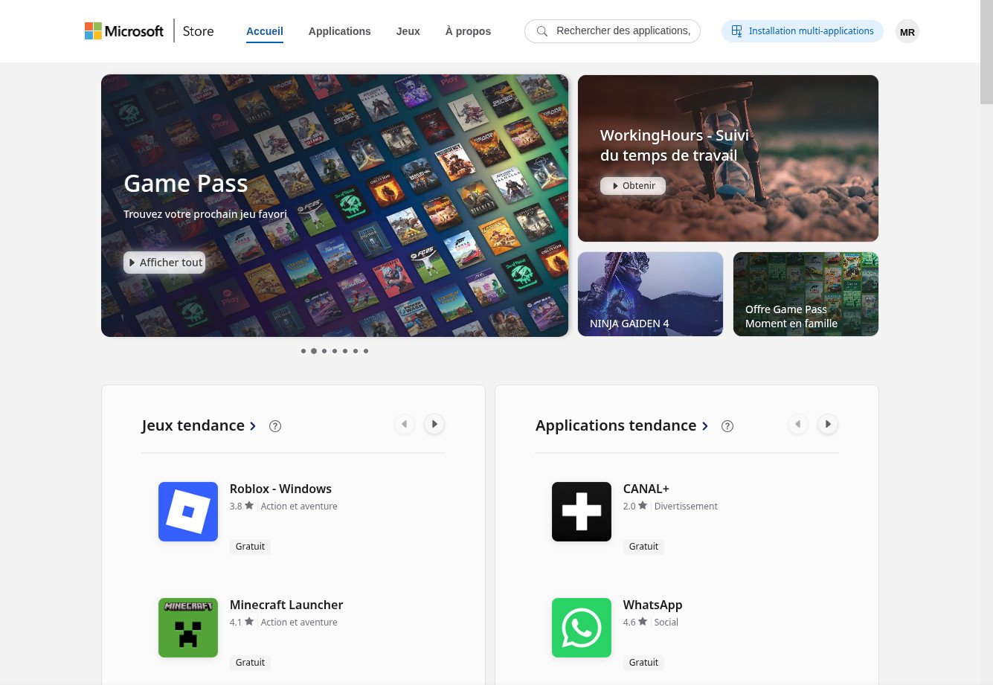
Task: Expand the Applications tendance section chevron
Action: tap(705, 426)
